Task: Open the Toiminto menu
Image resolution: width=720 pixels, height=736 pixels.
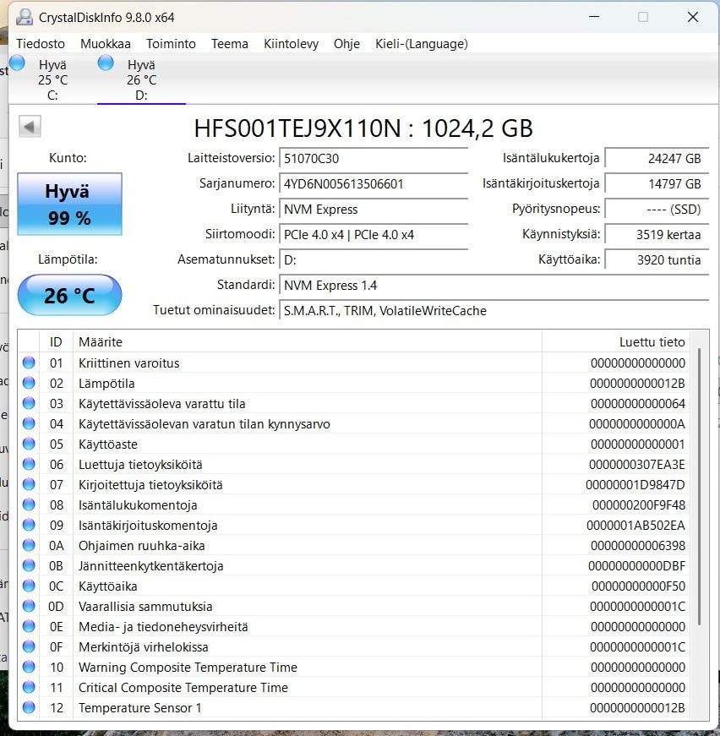Action: (171, 44)
